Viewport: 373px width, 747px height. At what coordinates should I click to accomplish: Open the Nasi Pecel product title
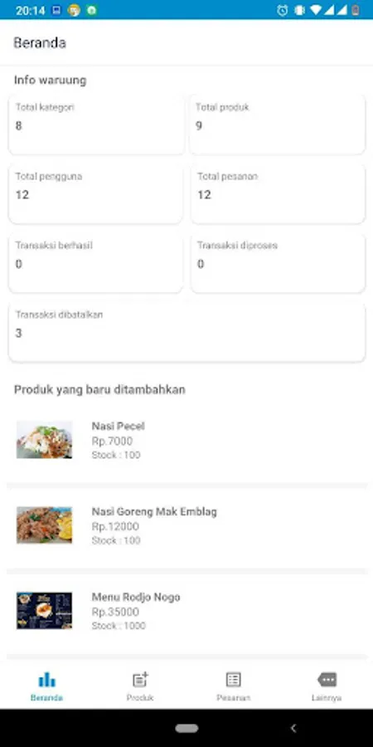(118, 426)
